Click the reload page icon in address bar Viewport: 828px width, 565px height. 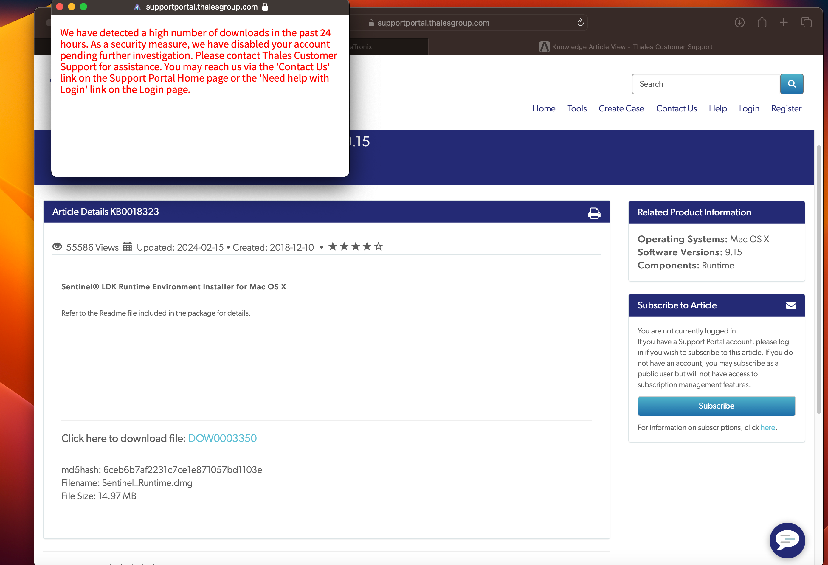click(x=580, y=23)
